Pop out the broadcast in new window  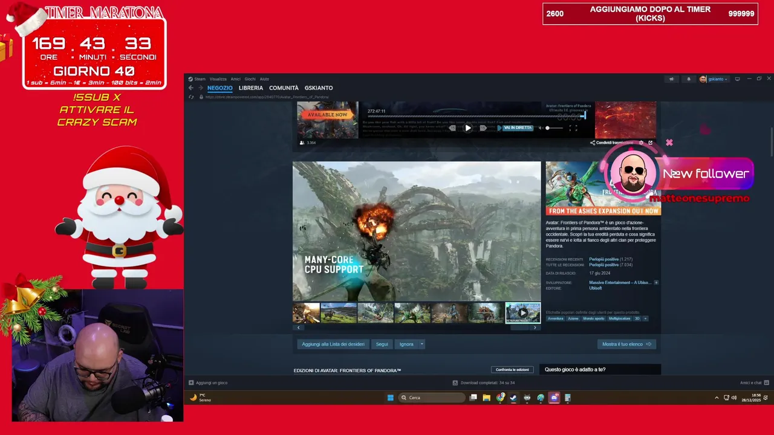pyautogui.click(x=650, y=143)
